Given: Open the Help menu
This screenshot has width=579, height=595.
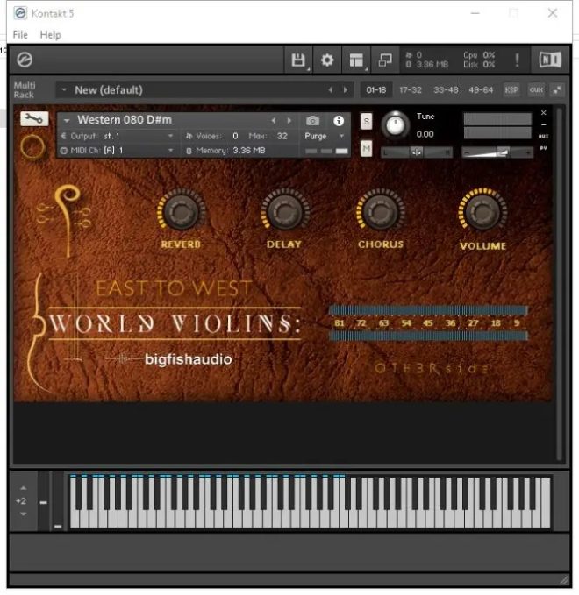Looking at the screenshot, I should click(50, 34).
